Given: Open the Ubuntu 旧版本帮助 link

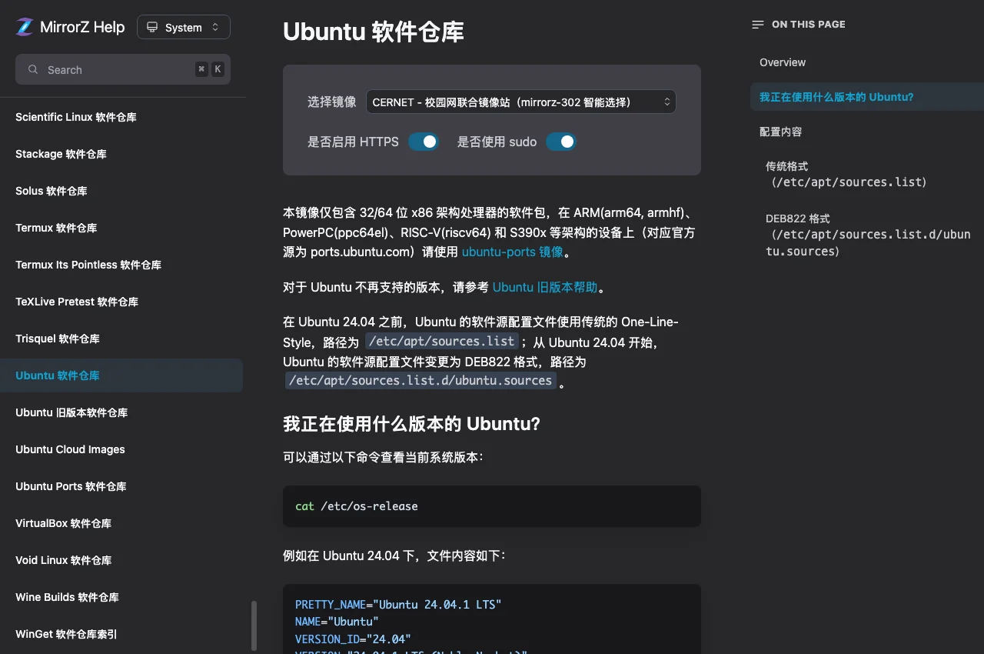Looking at the screenshot, I should pyautogui.click(x=545, y=287).
